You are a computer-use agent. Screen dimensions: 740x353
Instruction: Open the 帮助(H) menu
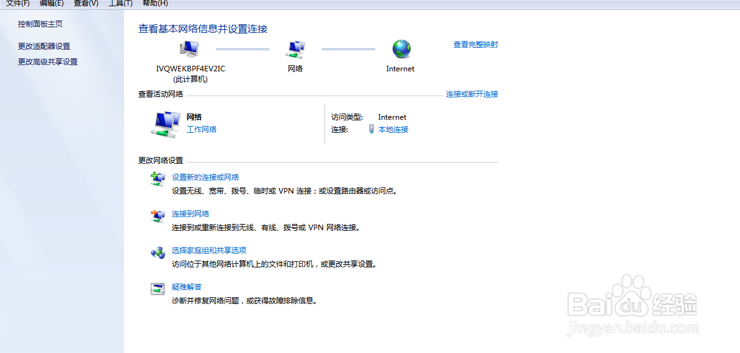pyautogui.click(x=155, y=3)
